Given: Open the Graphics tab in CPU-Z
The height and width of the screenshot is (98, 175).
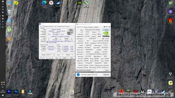Looking at the screenshot, I should click(59, 26).
